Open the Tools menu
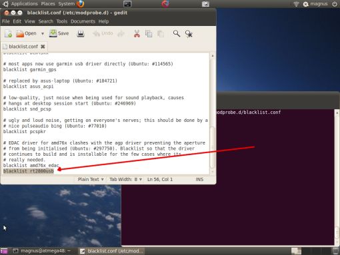Image resolution: width=340 pixels, height=255 pixels. pos(62,21)
